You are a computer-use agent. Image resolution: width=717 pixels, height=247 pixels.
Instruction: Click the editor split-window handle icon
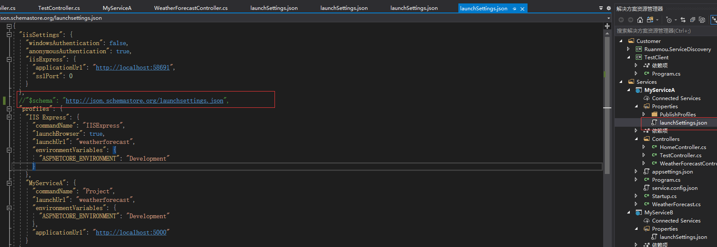pos(607,26)
